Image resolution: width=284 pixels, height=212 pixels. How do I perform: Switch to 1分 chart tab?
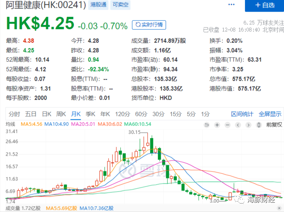click(205, 114)
